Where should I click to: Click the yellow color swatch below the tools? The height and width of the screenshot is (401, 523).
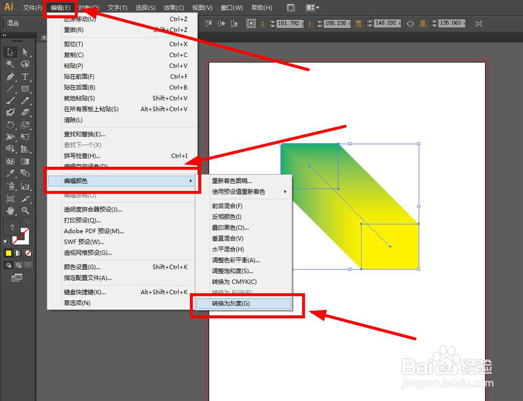pyautogui.click(x=8, y=253)
